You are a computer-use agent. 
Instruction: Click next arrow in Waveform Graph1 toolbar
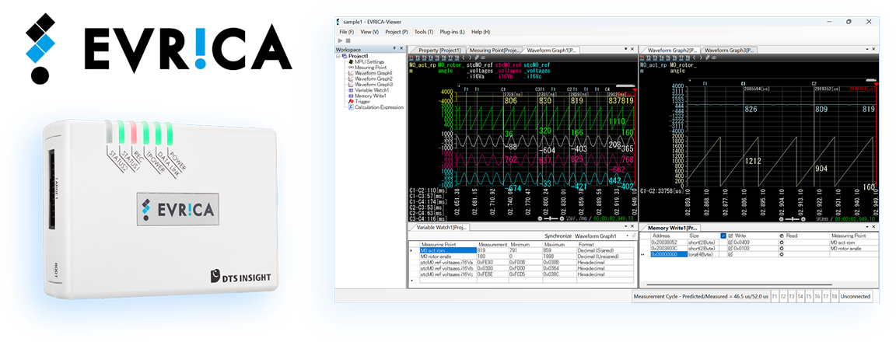click(469, 58)
